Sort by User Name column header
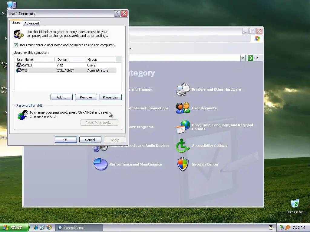This screenshot has width=310, height=232. pos(35,60)
